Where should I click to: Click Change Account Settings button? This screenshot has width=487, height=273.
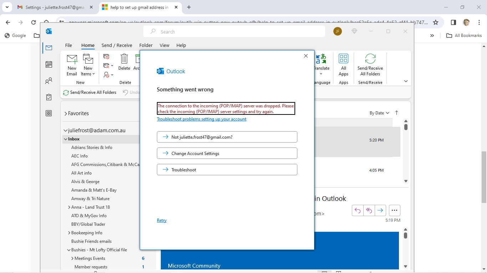pyautogui.click(x=227, y=153)
